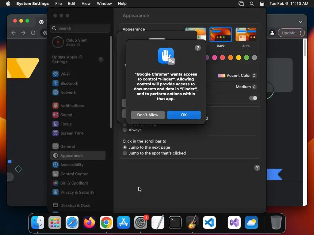The height and width of the screenshot is (235, 314).
Task: Open Control Center settings in sidebar
Action: tap(78, 174)
